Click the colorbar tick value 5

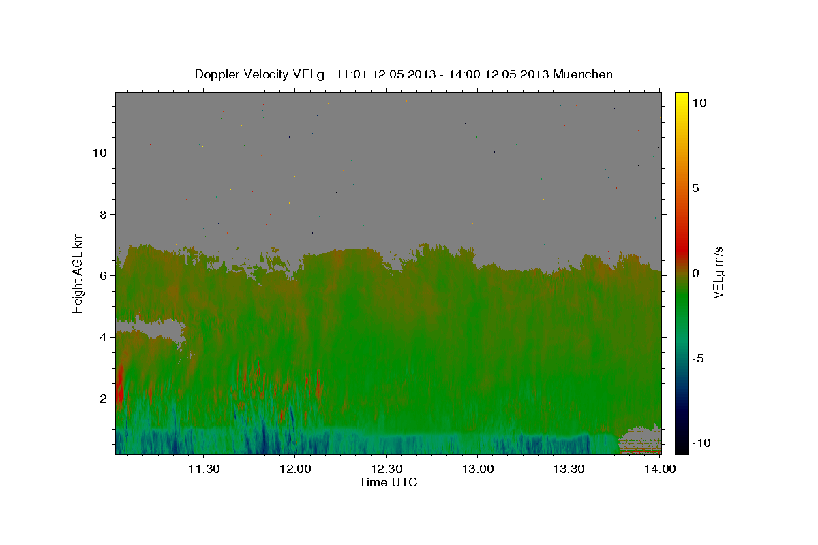pyautogui.click(x=695, y=188)
